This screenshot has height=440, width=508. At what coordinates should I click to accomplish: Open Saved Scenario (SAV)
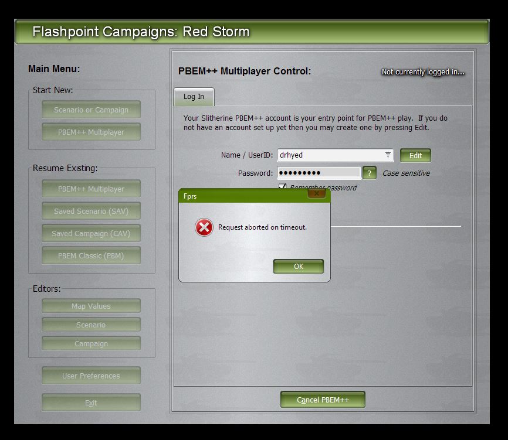[91, 212]
